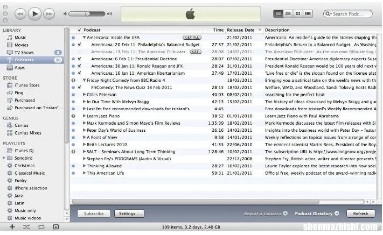Screen dimensions: 383x235
Task: Expand the Learn Jazz Piano podcast
Action: tap(84, 116)
